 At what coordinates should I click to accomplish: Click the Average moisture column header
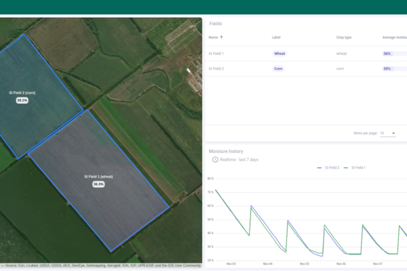393,37
